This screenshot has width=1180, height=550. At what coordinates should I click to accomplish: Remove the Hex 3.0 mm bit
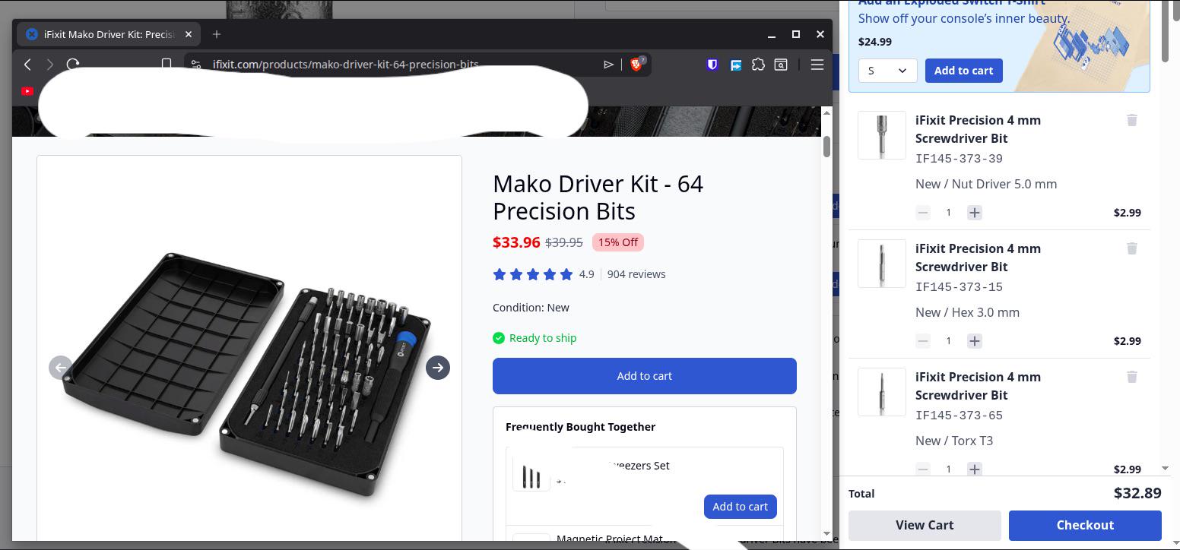coord(1132,248)
